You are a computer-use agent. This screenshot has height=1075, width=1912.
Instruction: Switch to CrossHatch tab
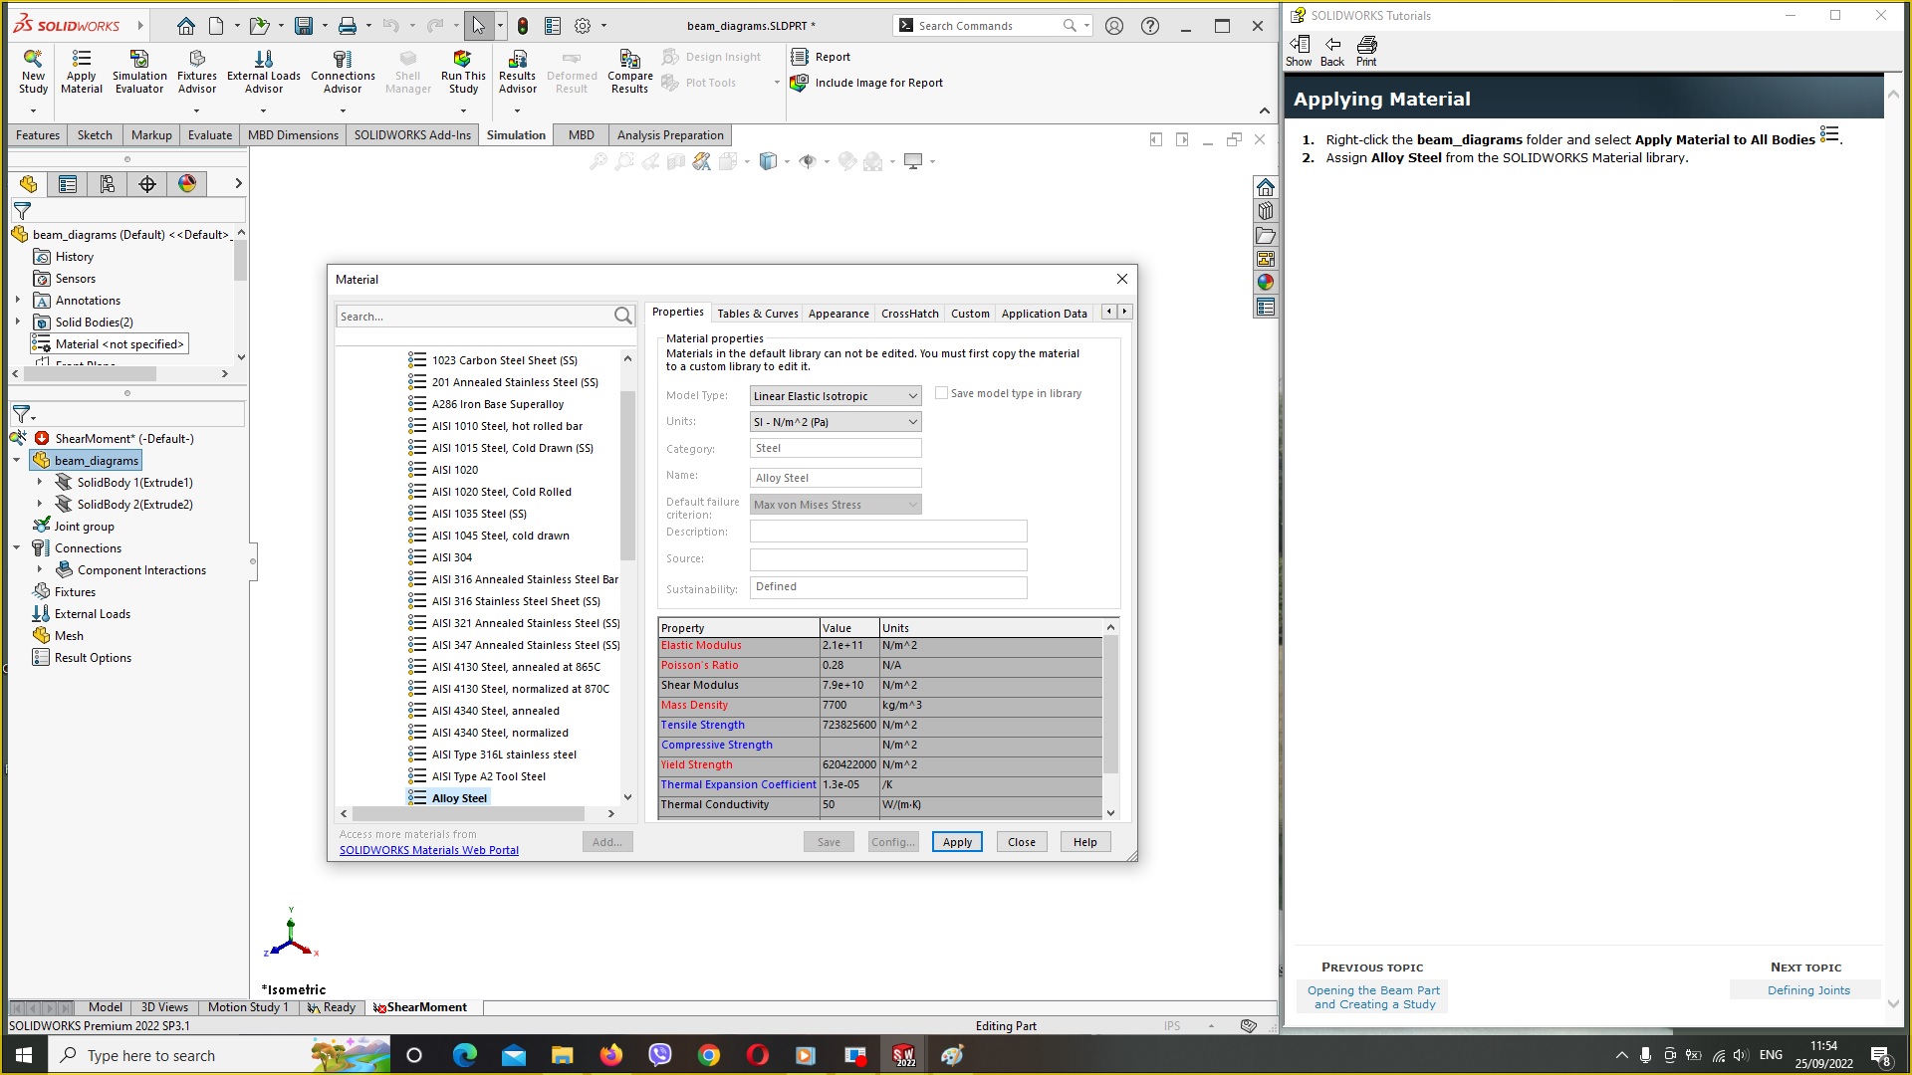pos(909,314)
